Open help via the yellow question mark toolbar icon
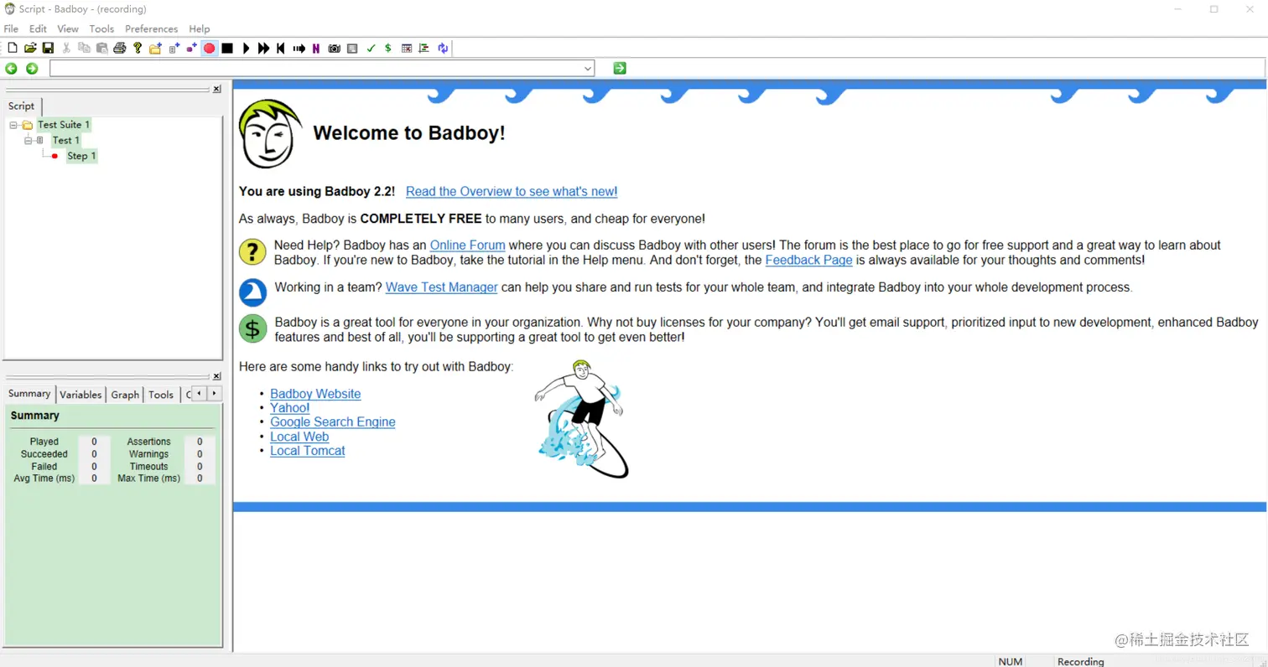 tap(138, 49)
